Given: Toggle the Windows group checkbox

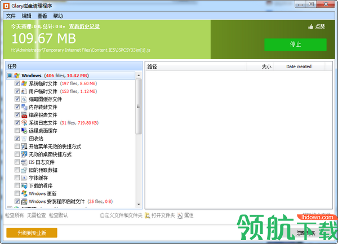Looking at the screenshot, I should [10, 76].
